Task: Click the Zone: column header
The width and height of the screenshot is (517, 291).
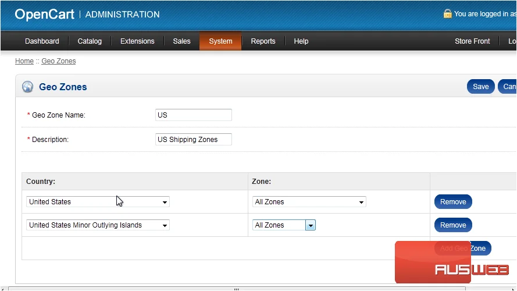Action: coord(262,182)
